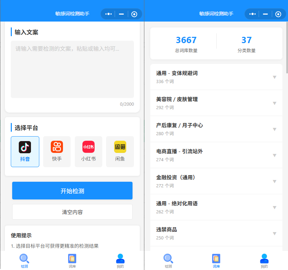Screen dimensions: 288x270
Task: Select the 快手 platform icon
Action: [57, 152]
